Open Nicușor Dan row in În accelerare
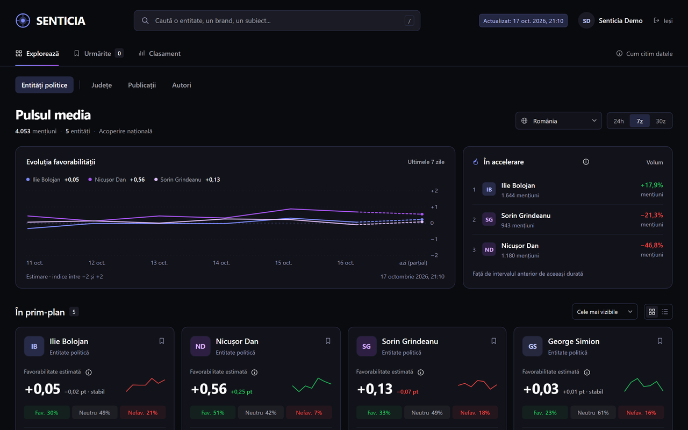Screen dimensions: 688x430 [568, 250]
